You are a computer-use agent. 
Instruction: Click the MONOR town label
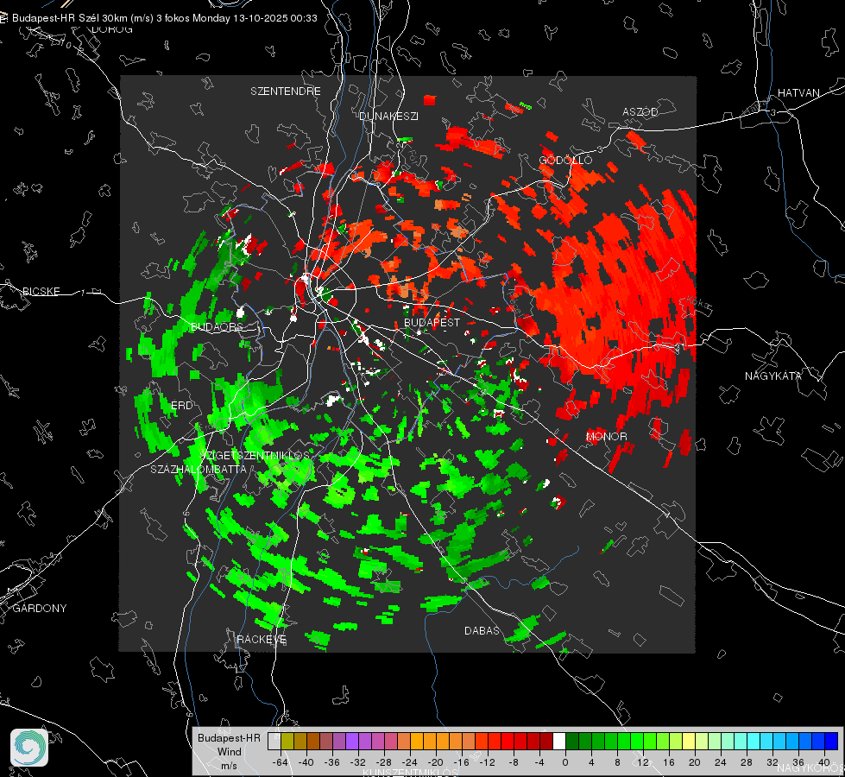pos(606,436)
